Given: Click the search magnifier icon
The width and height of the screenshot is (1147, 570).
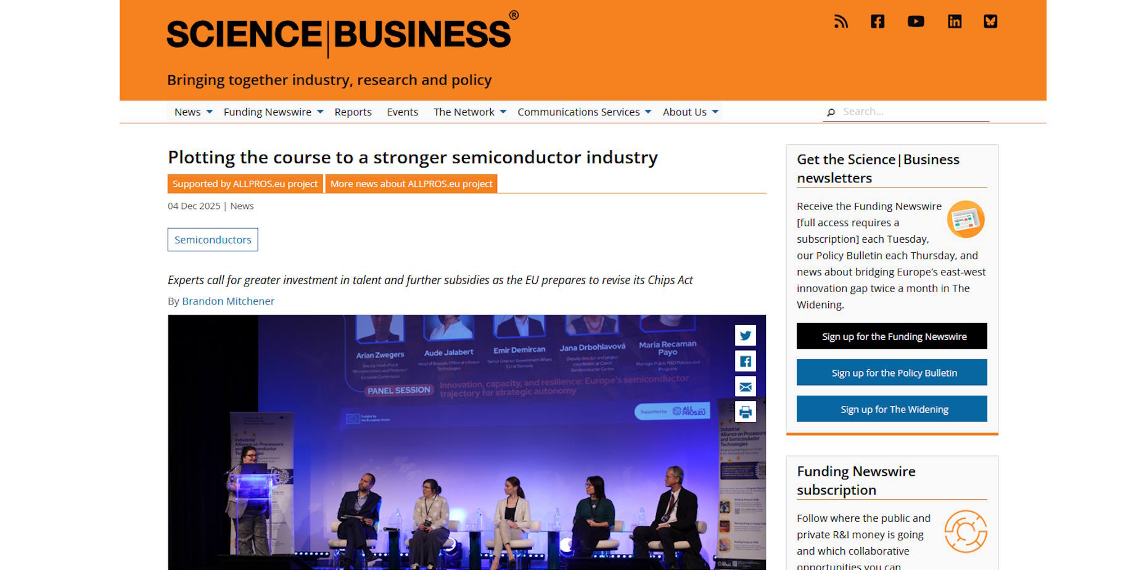Looking at the screenshot, I should [831, 112].
